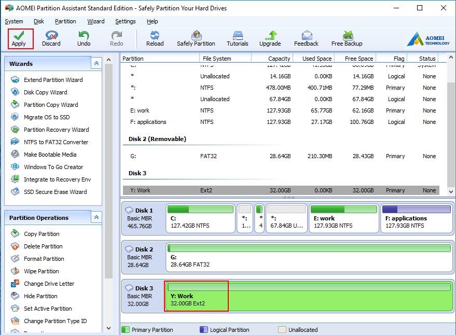Choose Wipe Partition operation
This screenshot has width=456, height=335.
(x=42, y=271)
